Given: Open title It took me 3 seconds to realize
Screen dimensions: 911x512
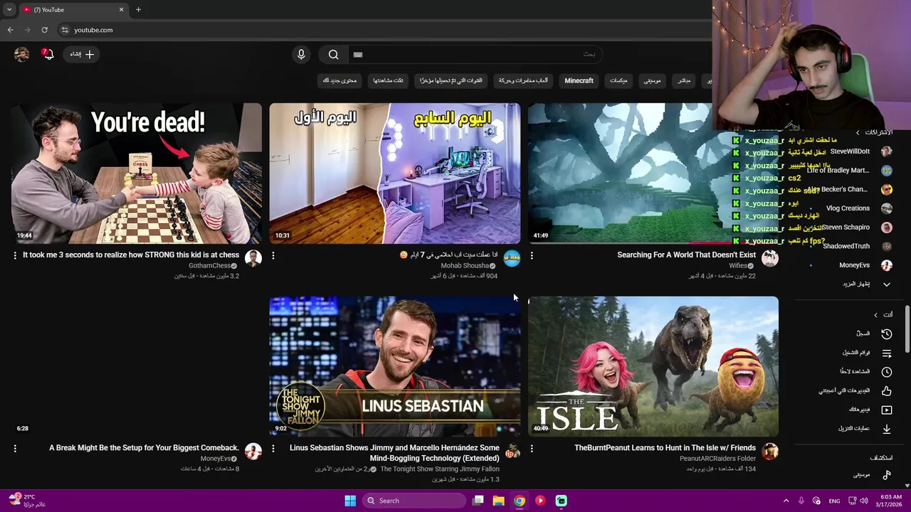Looking at the screenshot, I should [x=131, y=255].
